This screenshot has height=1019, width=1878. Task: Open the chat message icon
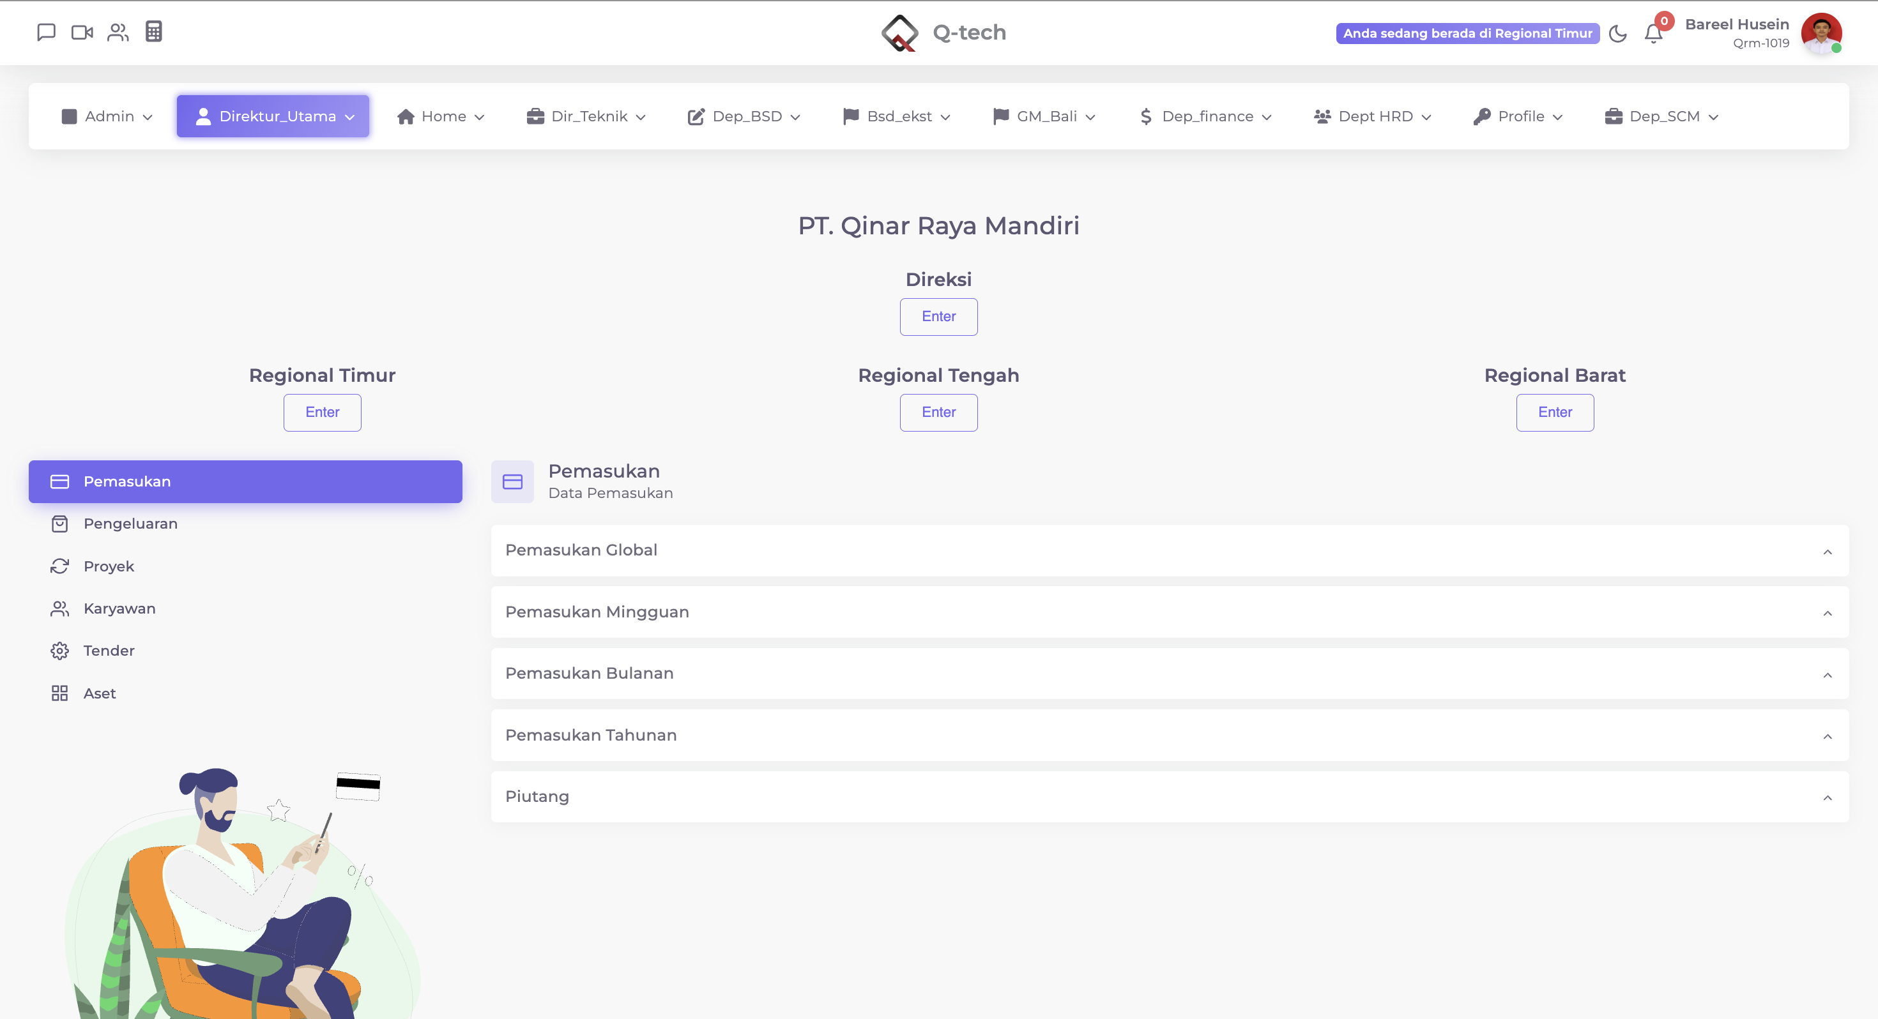[46, 32]
